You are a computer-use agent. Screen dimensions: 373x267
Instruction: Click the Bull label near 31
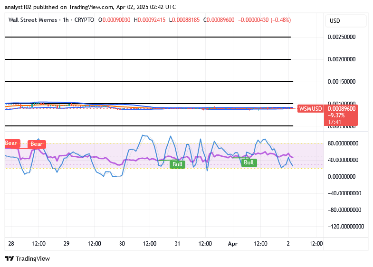pyautogui.click(x=177, y=164)
